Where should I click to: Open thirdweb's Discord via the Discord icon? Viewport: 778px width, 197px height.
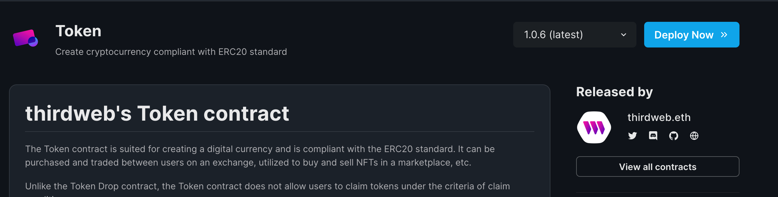tap(653, 136)
